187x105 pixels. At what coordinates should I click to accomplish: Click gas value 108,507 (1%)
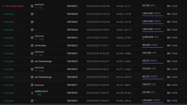[x=149, y=84]
